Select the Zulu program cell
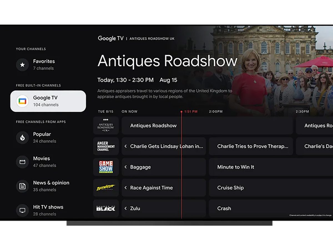Image resolution: width=333 pixels, height=250 pixels. pyautogui.click(x=164, y=208)
